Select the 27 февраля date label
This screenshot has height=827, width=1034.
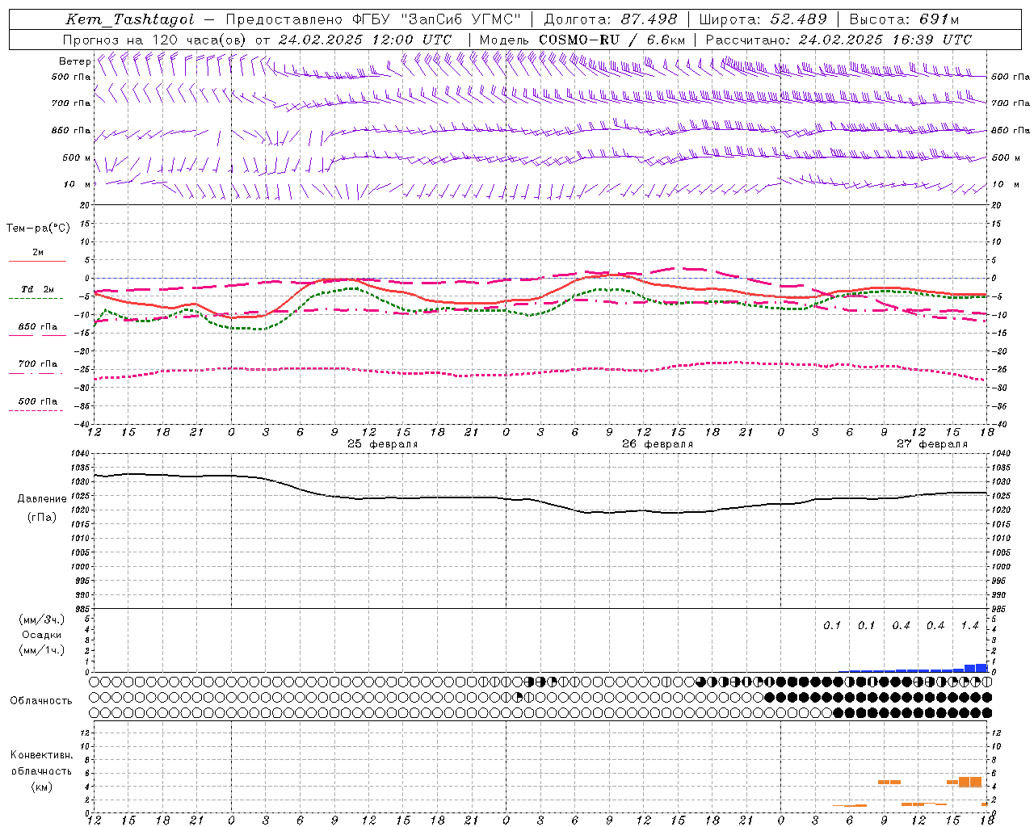click(x=931, y=444)
